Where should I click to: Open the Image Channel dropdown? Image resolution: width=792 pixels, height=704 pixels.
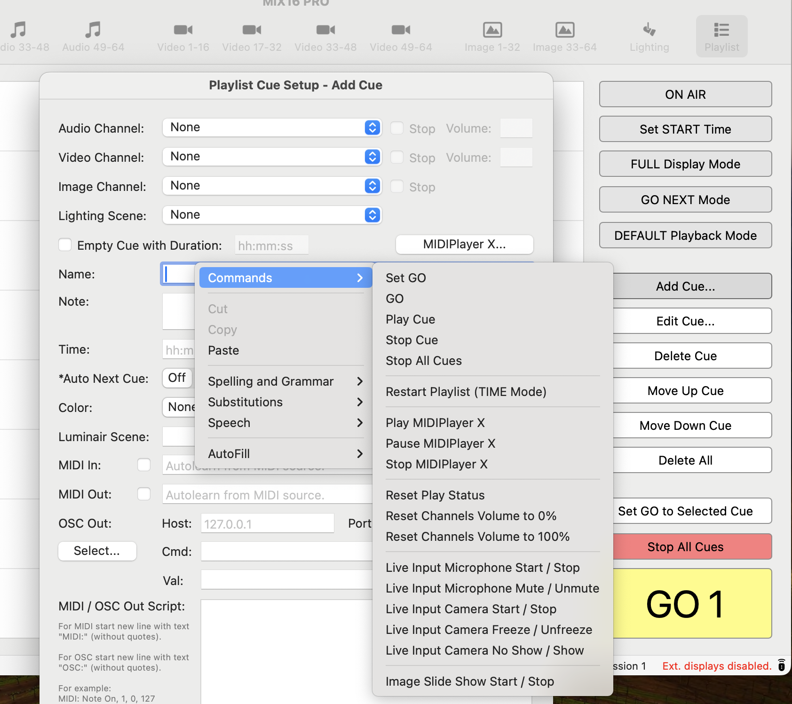pos(272,186)
